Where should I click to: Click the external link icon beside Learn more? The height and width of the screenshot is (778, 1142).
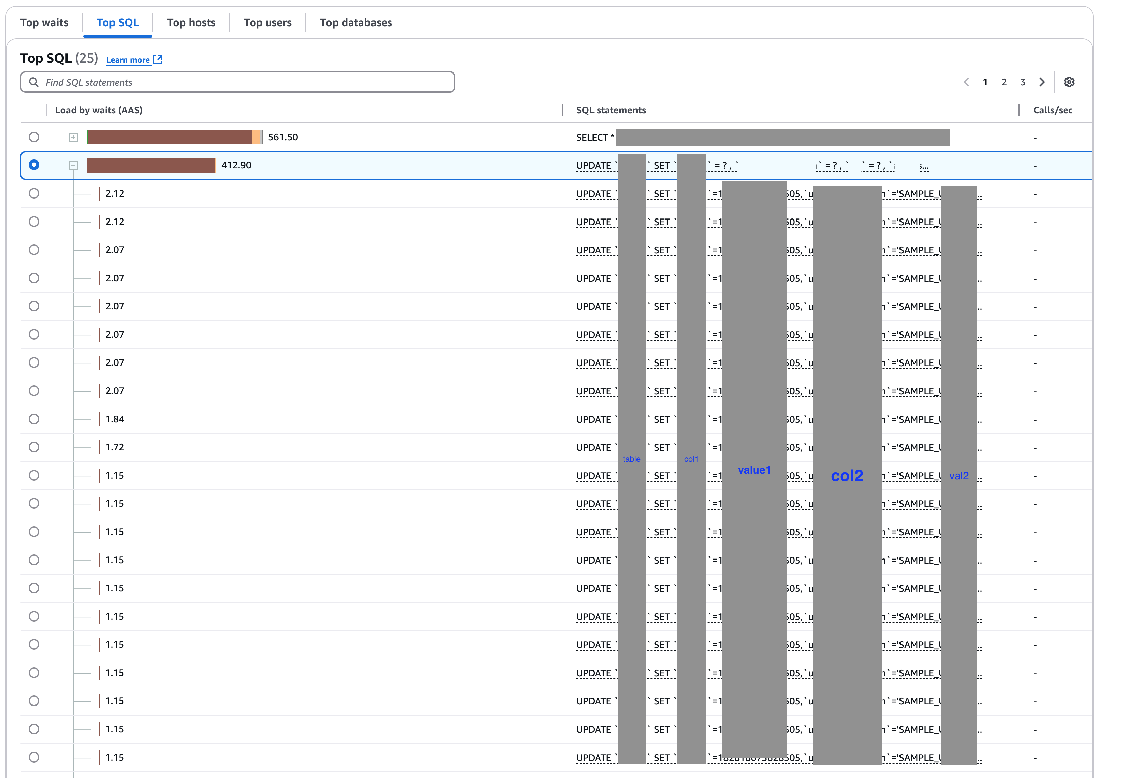158,60
